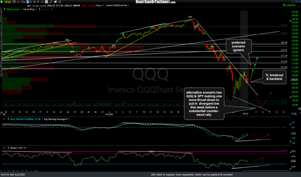The image size is (301, 177).
Task: Click the chart template save icon
Action: [47, 2]
